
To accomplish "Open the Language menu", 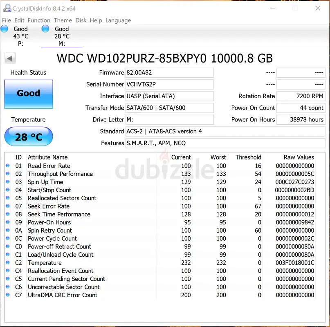I will [x=118, y=20].
